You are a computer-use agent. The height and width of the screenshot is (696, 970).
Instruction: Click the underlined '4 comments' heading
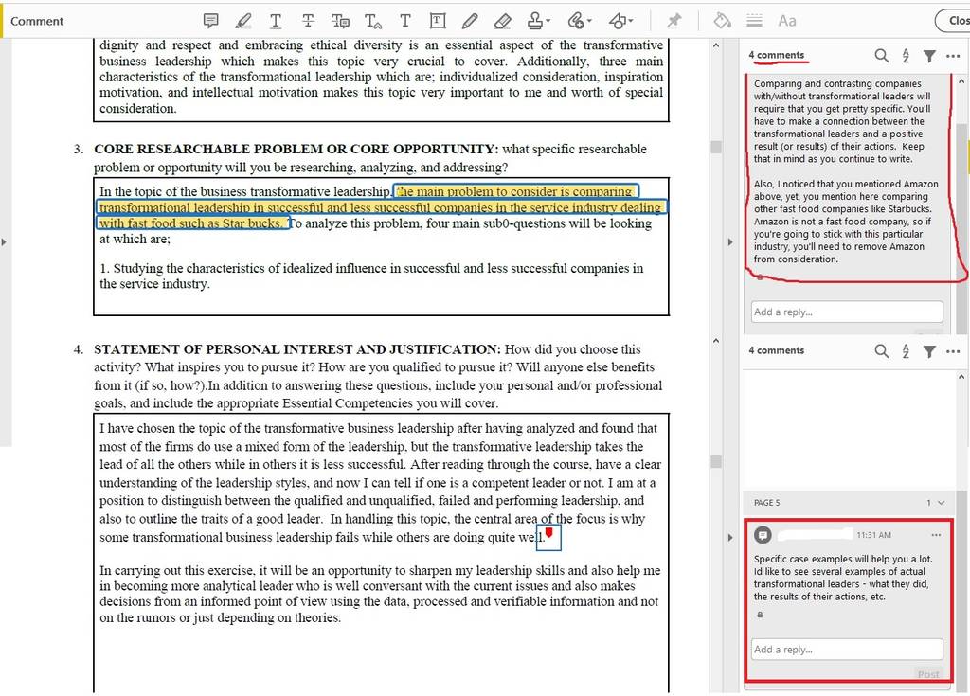pyautogui.click(x=777, y=55)
